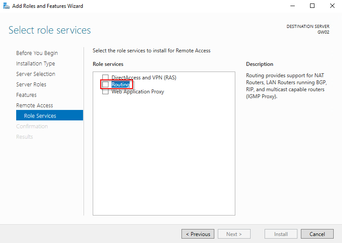The width and height of the screenshot is (342, 243).
Task: Click the Routing description text
Action: 286,86
